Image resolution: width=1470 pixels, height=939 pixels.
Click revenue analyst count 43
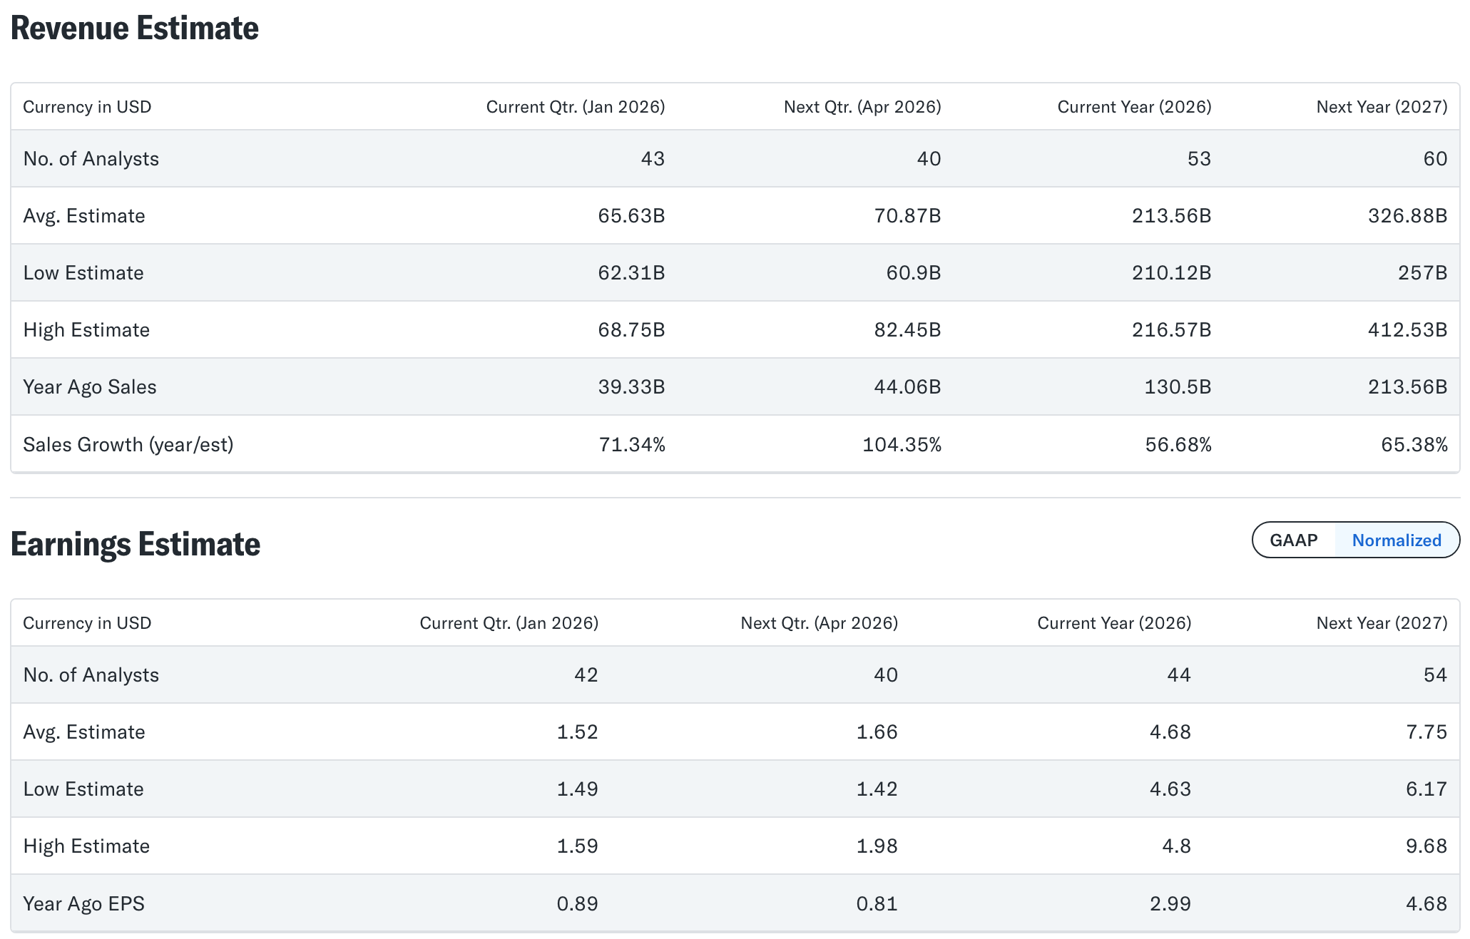click(653, 158)
